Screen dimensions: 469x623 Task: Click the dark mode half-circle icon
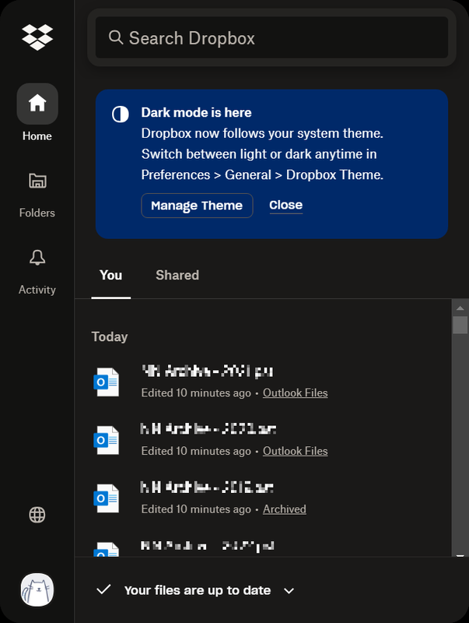(x=121, y=114)
